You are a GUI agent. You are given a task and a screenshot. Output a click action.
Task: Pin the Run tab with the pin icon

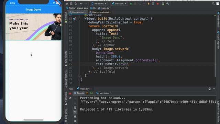[x=70, y=98]
